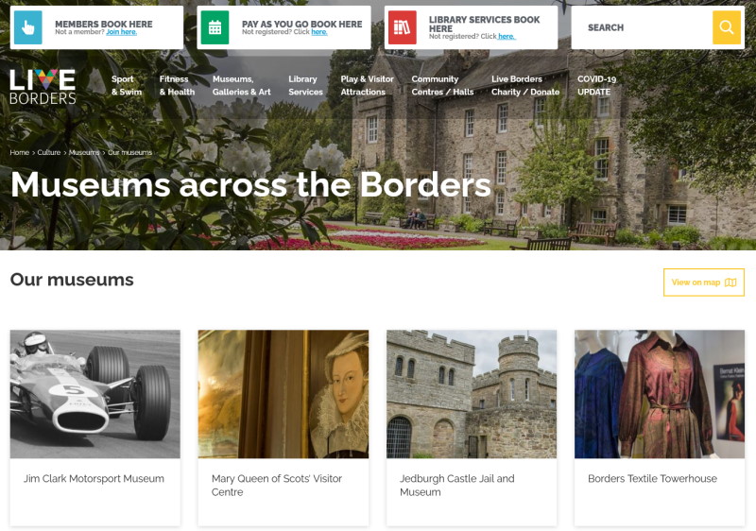Open the Museums, Galleries & Art menu
The height and width of the screenshot is (531, 756).
pyautogui.click(x=242, y=85)
